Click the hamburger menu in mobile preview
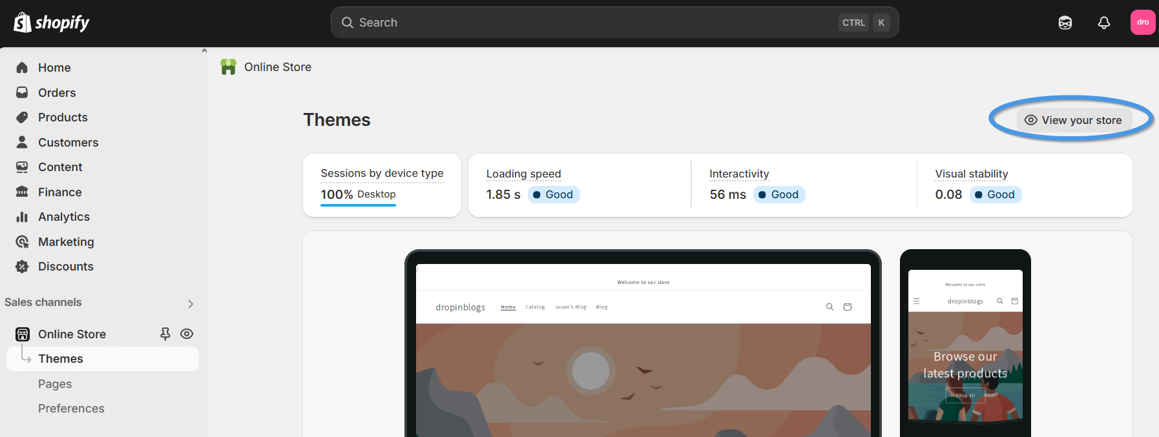1159x437 pixels. tap(916, 301)
